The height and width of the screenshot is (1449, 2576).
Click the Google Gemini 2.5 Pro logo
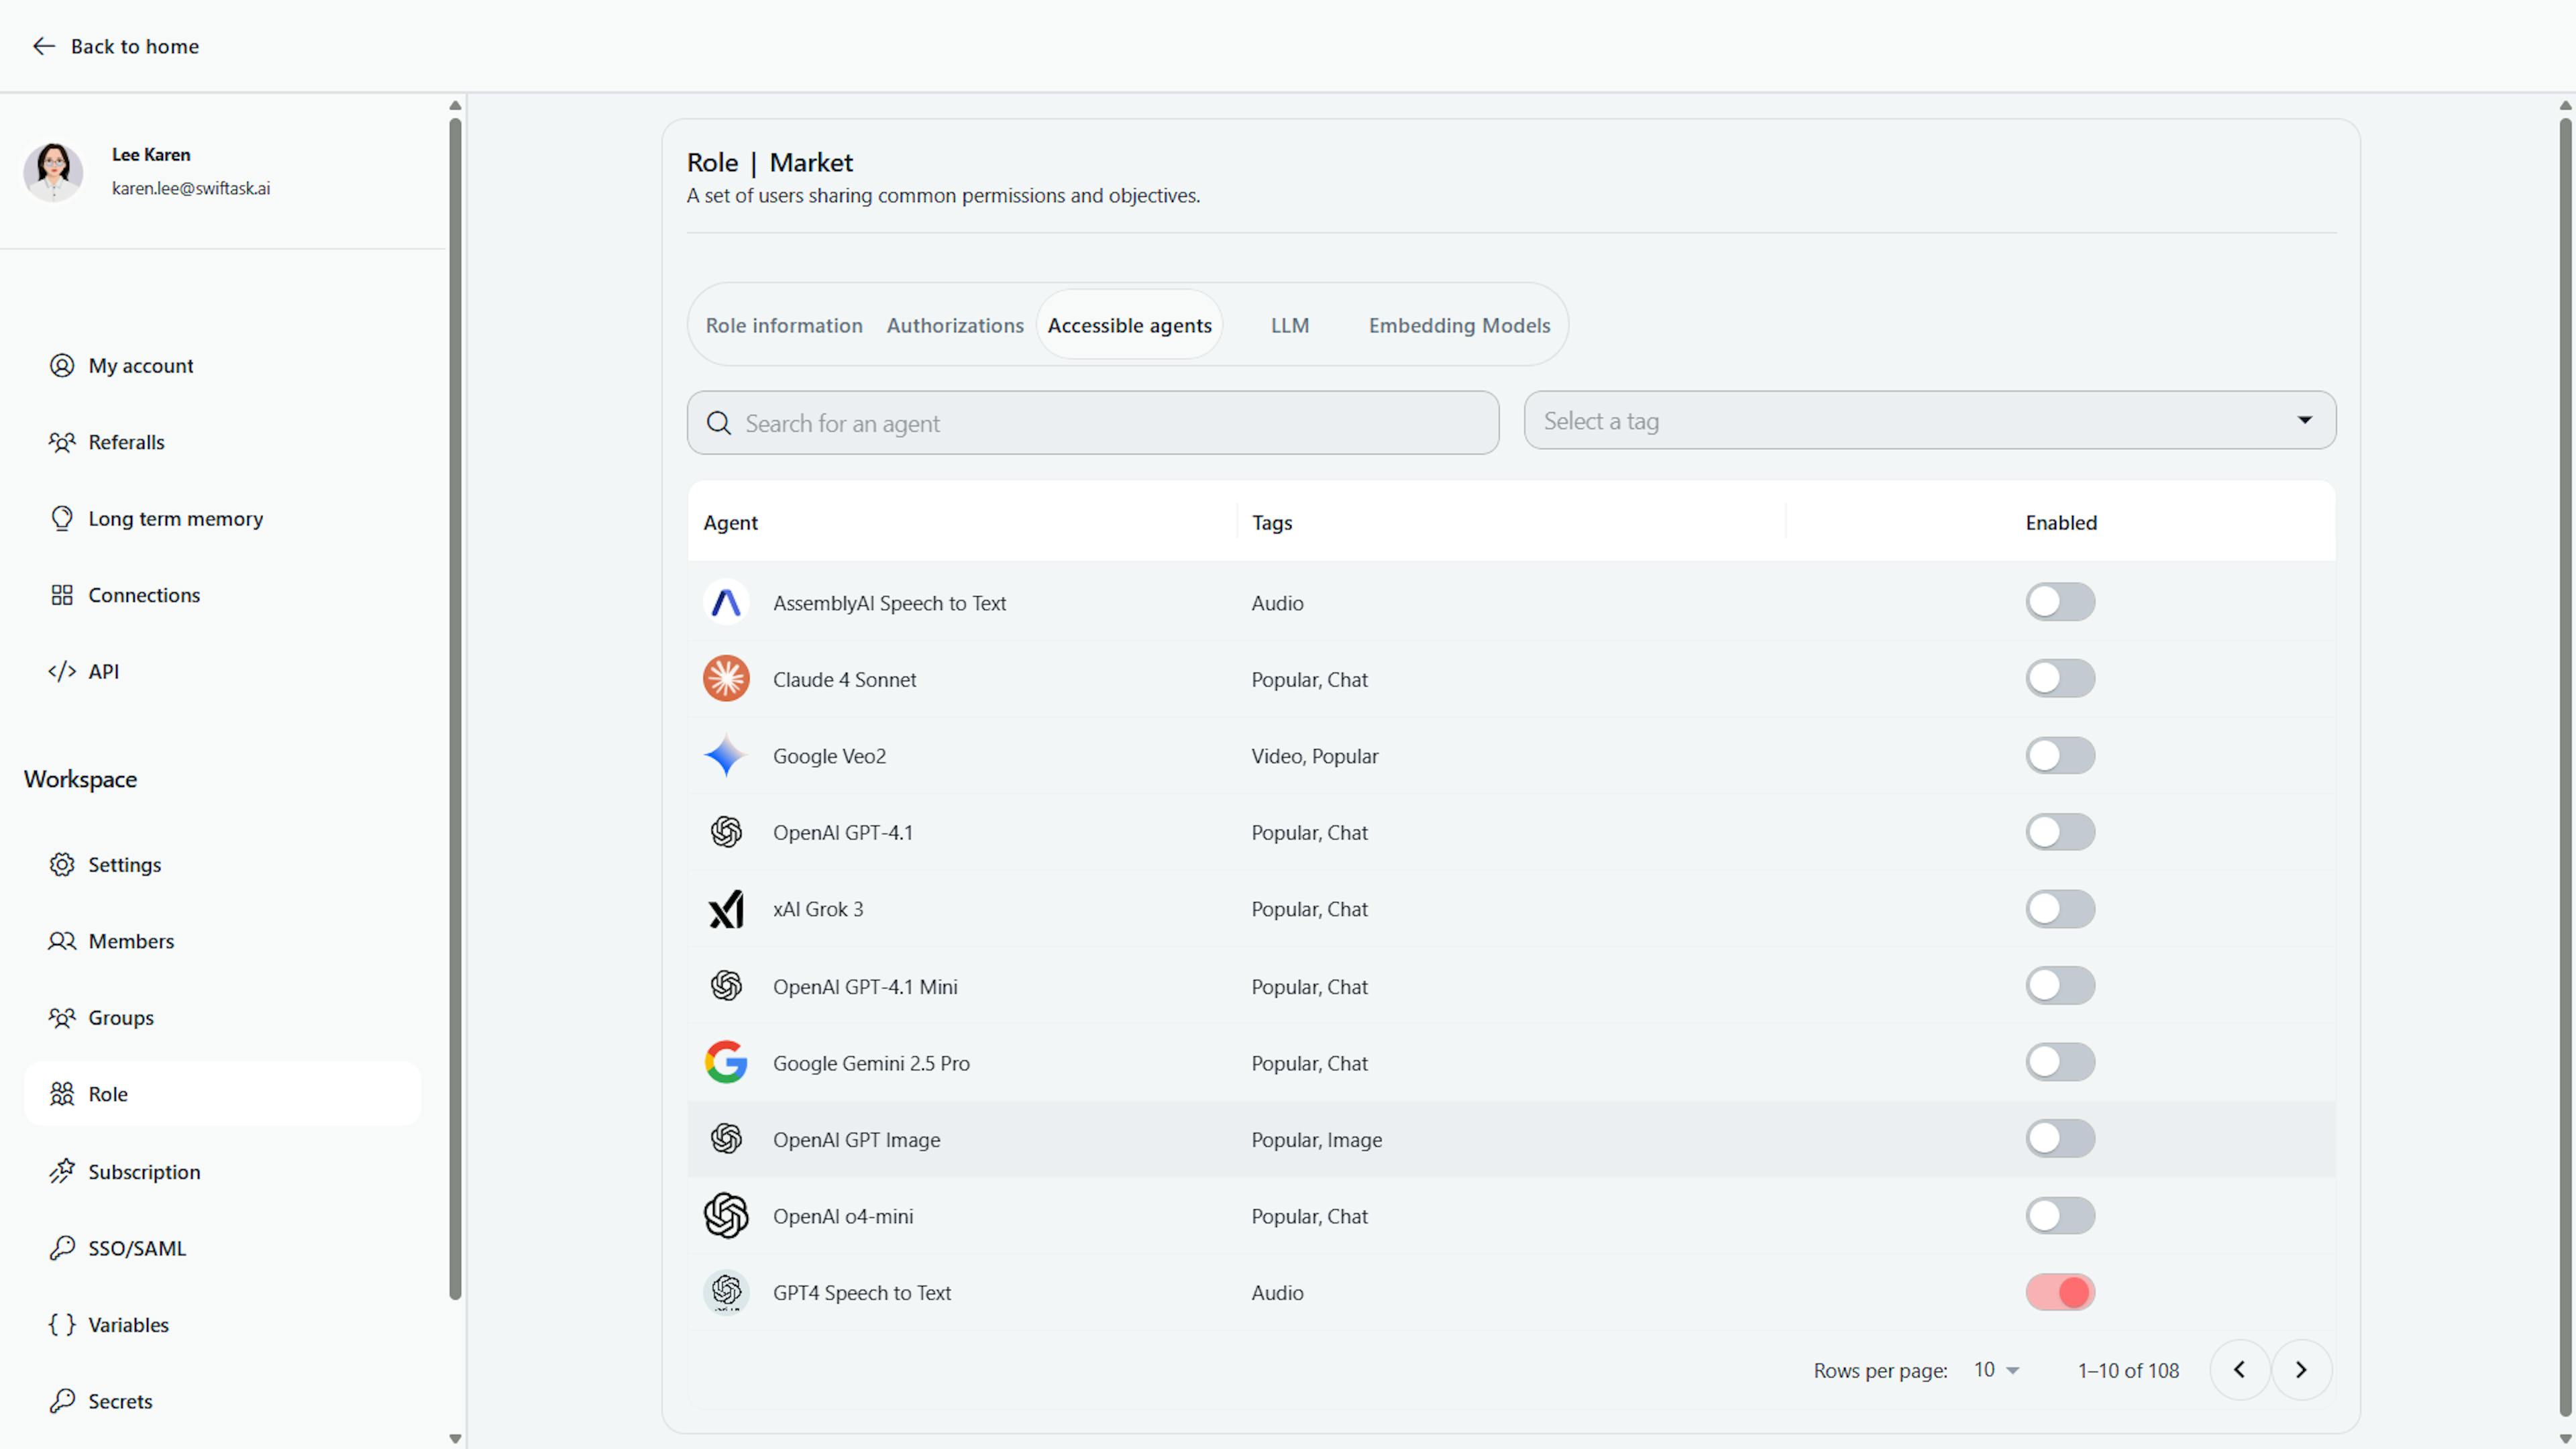(x=726, y=1062)
